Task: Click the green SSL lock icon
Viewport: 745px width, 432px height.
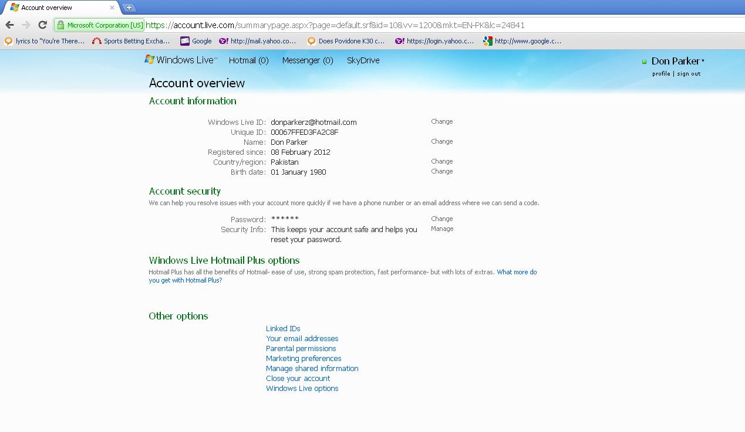Action: coord(60,25)
